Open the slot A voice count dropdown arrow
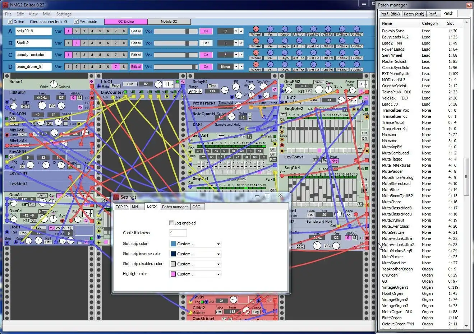Image resolution: width=474 pixels, height=334 pixels. [236, 31]
